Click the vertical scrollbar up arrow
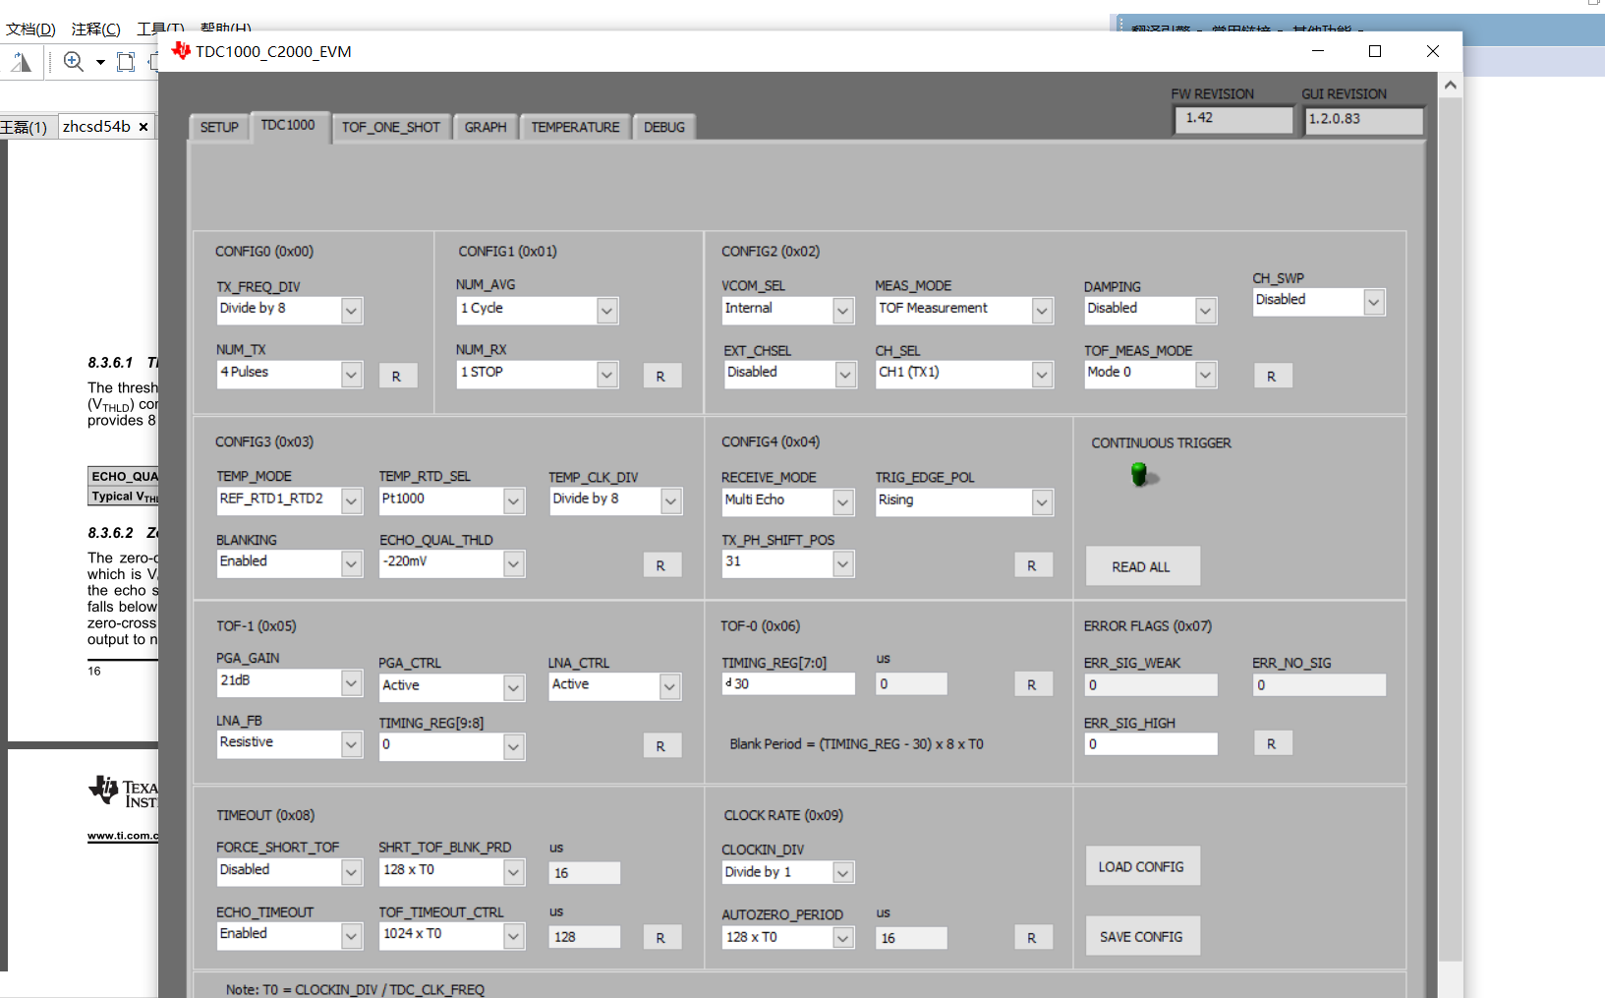The image size is (1605, 998). [1451, 86]
